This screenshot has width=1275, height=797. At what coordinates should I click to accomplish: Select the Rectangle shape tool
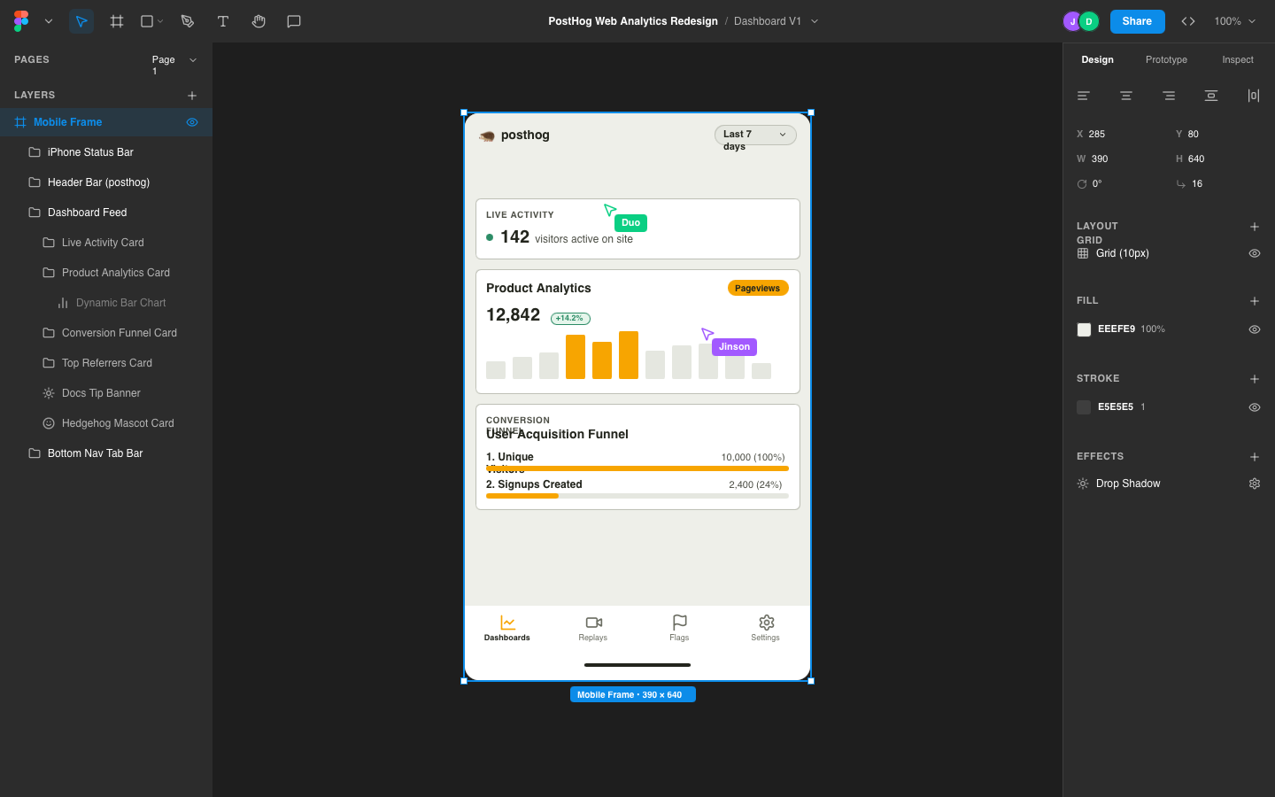[147, 21]
